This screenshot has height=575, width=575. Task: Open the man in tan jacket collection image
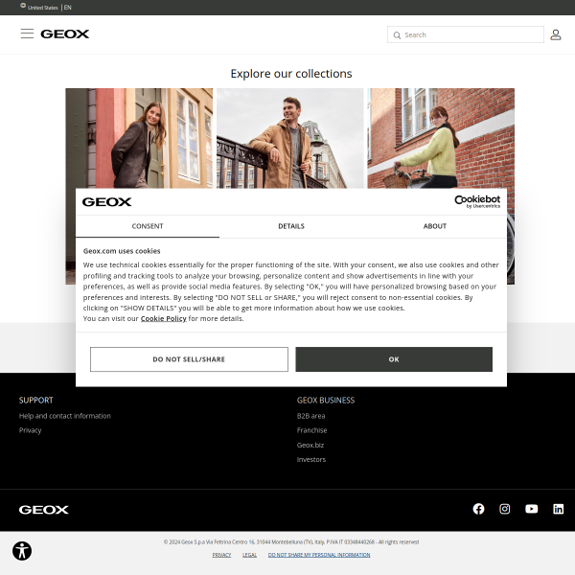click(290, 138)
